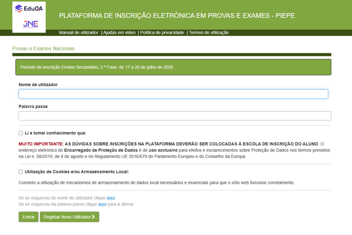
Task: Click the Palavra passe label
Action: click(33, 107)
